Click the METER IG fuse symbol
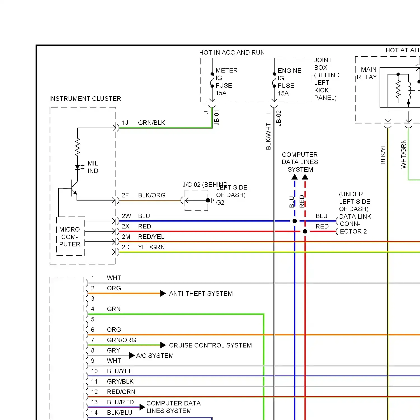The height and width of the screenshot is (420, 420). (212, 80)
